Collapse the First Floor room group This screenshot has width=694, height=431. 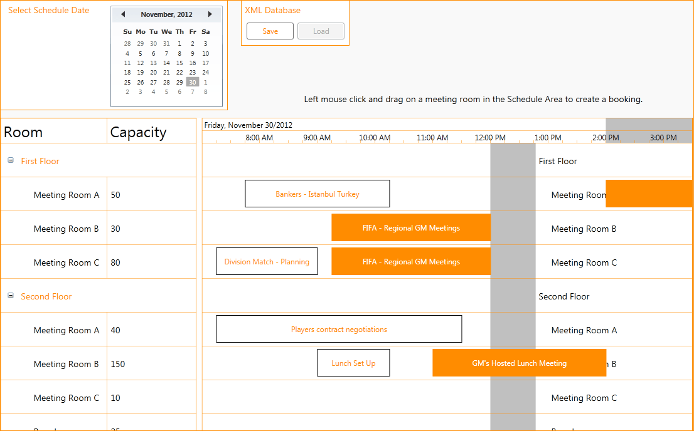click(10, 160)
